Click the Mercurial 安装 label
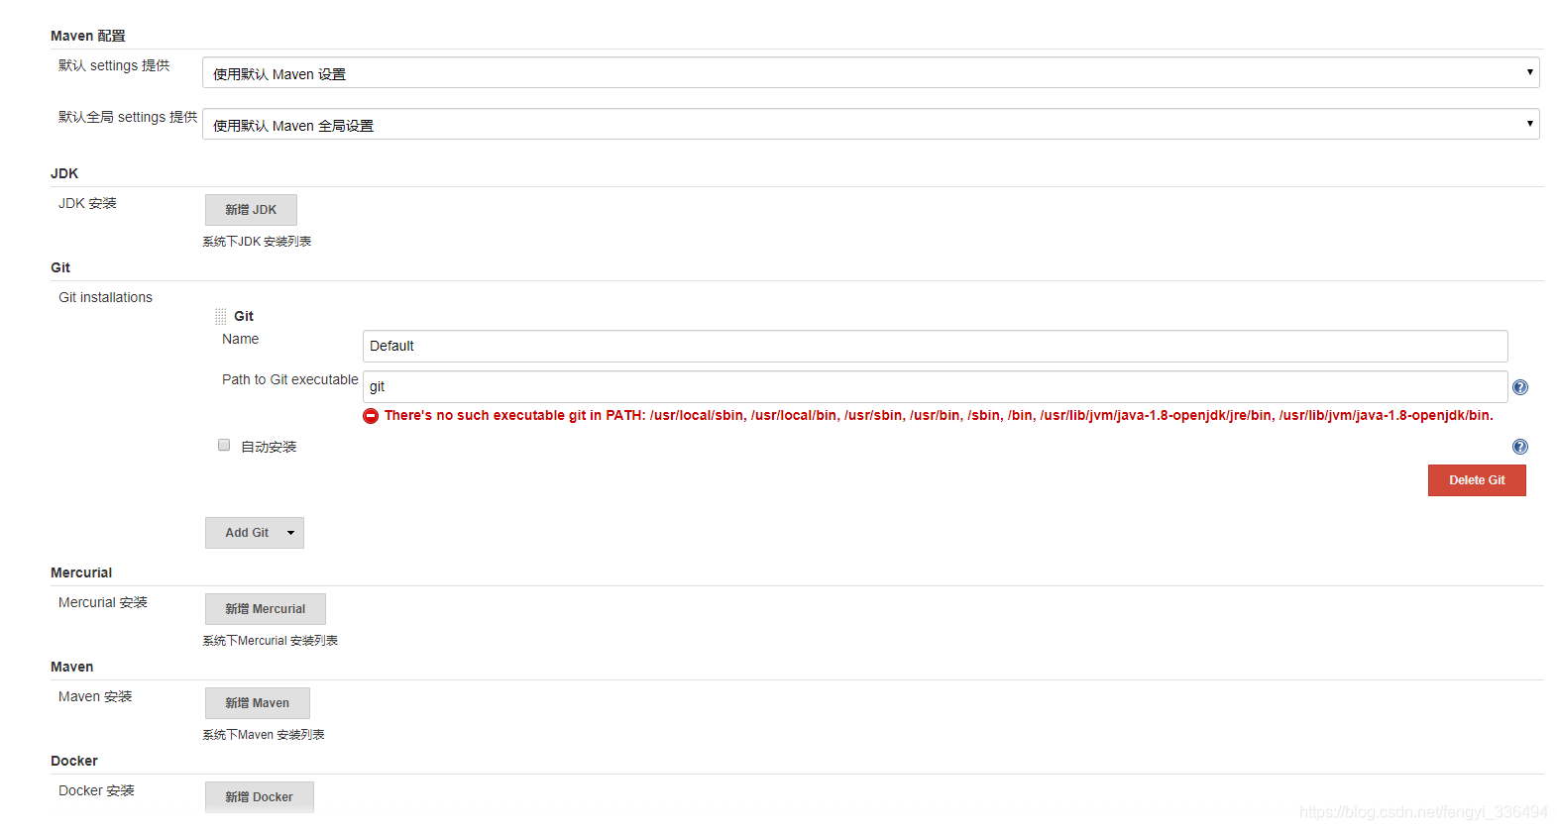 point(103,602)
